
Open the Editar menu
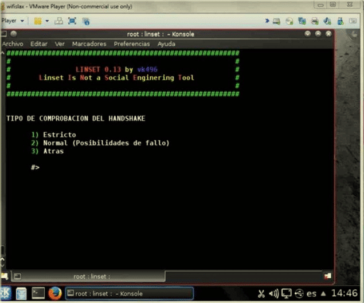coord(39,44)
